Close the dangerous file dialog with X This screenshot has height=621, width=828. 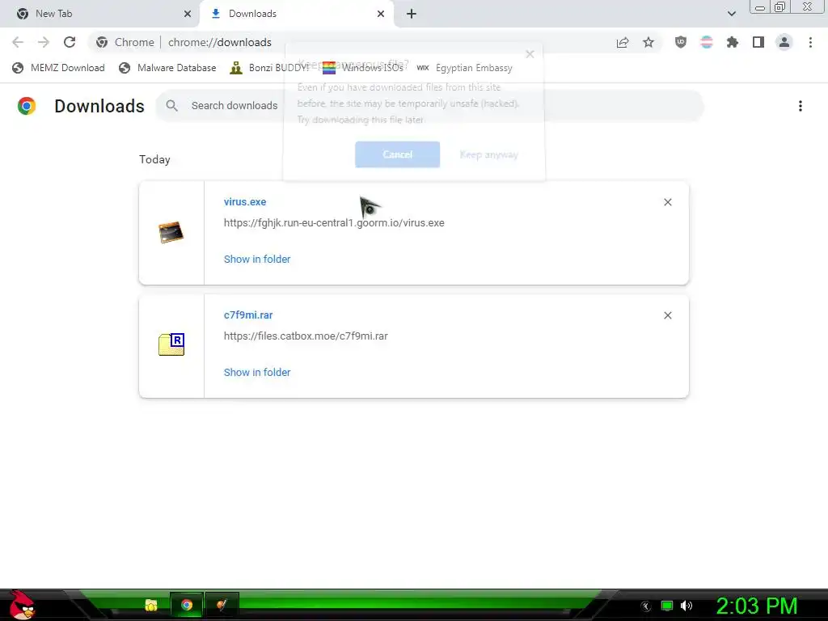coord(530,54)
